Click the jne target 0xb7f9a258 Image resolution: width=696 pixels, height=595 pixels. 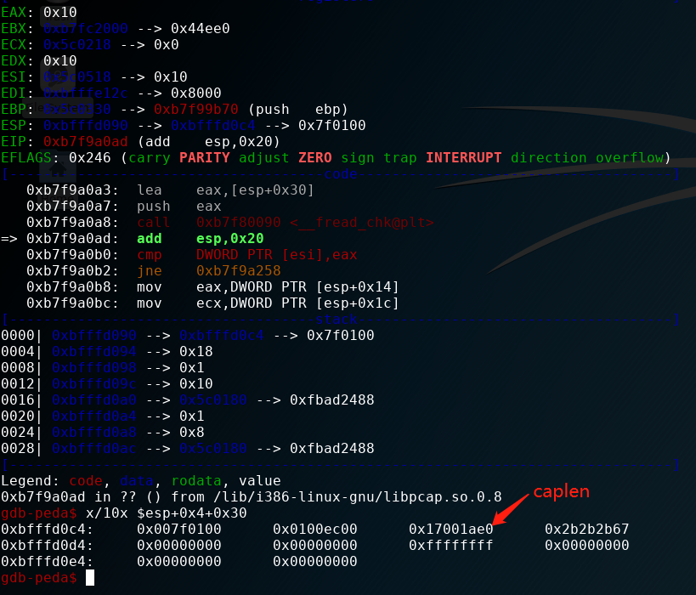238,271
